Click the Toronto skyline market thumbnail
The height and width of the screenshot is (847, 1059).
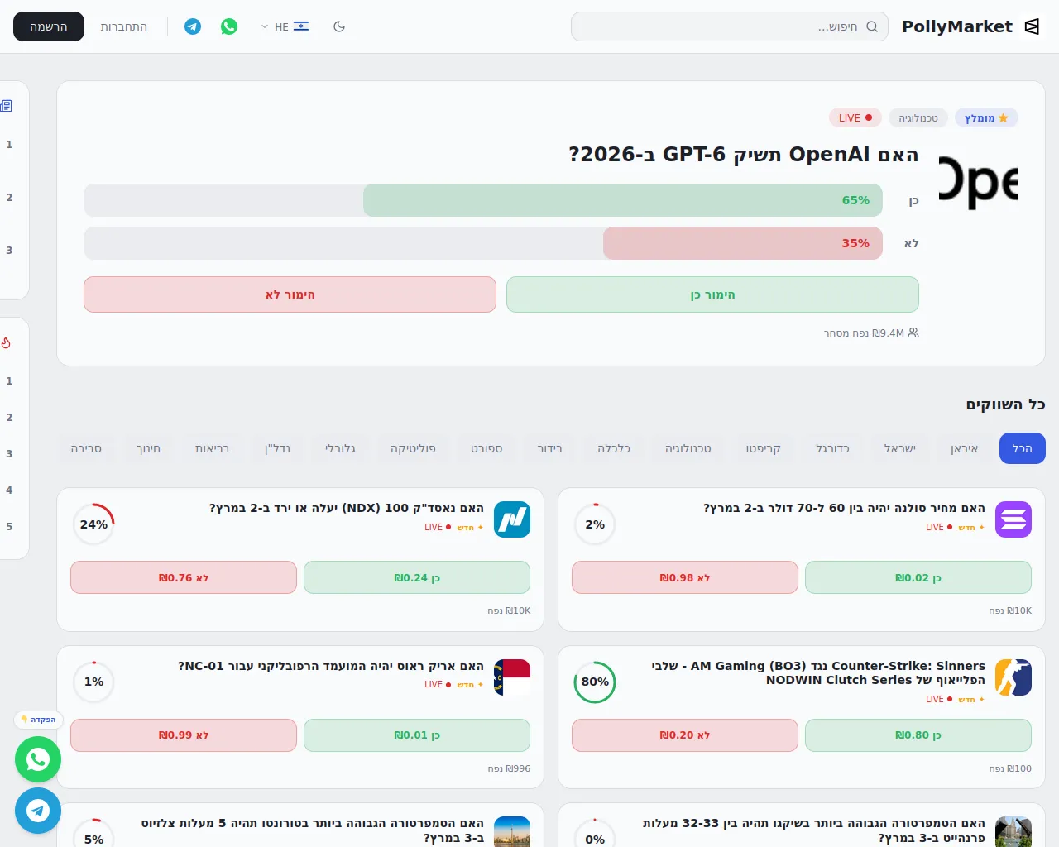click(x=512, y=831)
